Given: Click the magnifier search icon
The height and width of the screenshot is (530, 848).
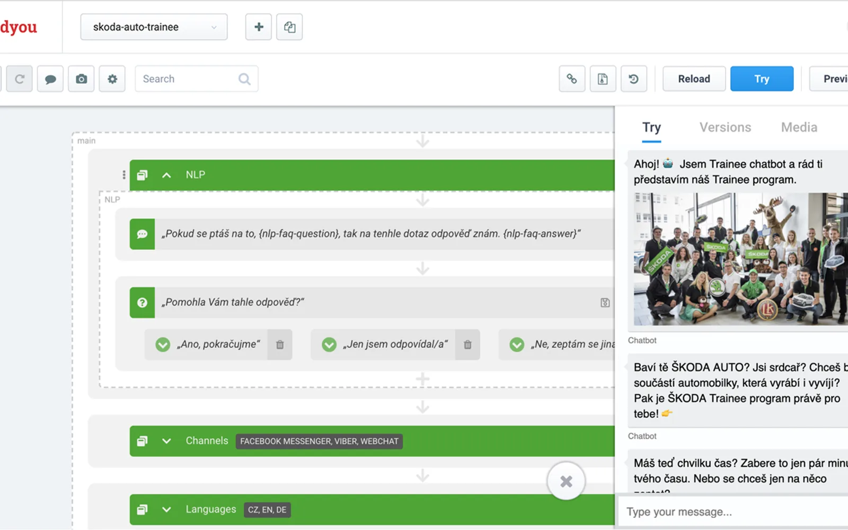Looking at the screenshot, I should (244, 79).
